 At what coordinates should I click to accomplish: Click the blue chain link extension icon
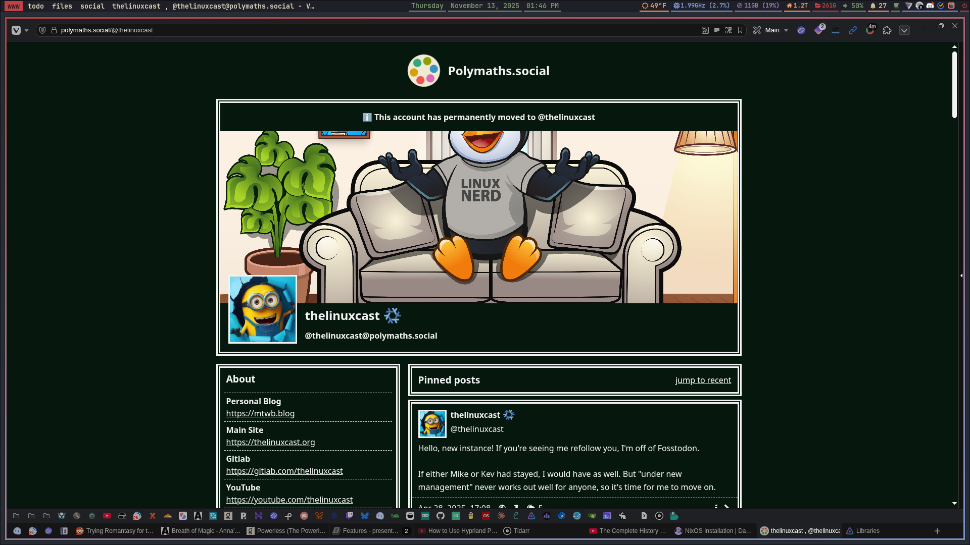click(x=853, y=30)
